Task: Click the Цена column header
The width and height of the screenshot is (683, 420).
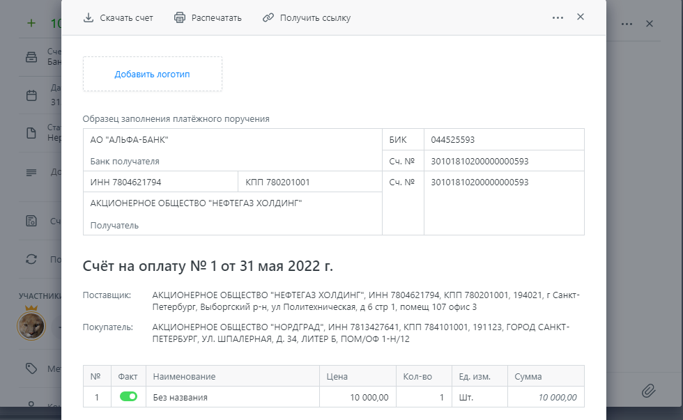Action: coord(358,376)
